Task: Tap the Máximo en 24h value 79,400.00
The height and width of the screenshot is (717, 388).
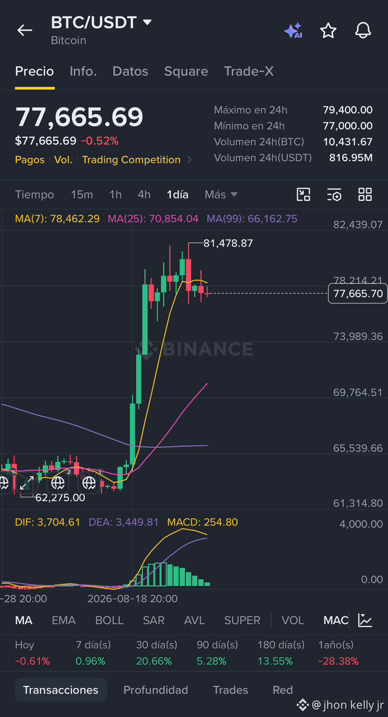Action: click(348, 110)
